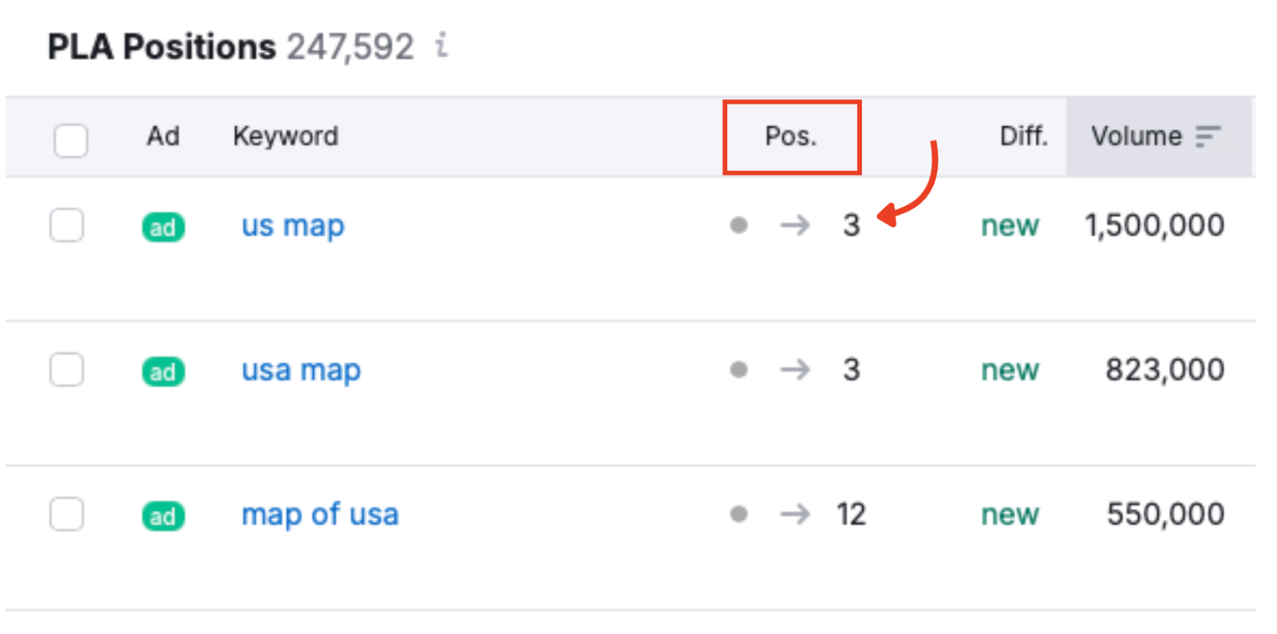Check the box for us map row

click(67, 225)
